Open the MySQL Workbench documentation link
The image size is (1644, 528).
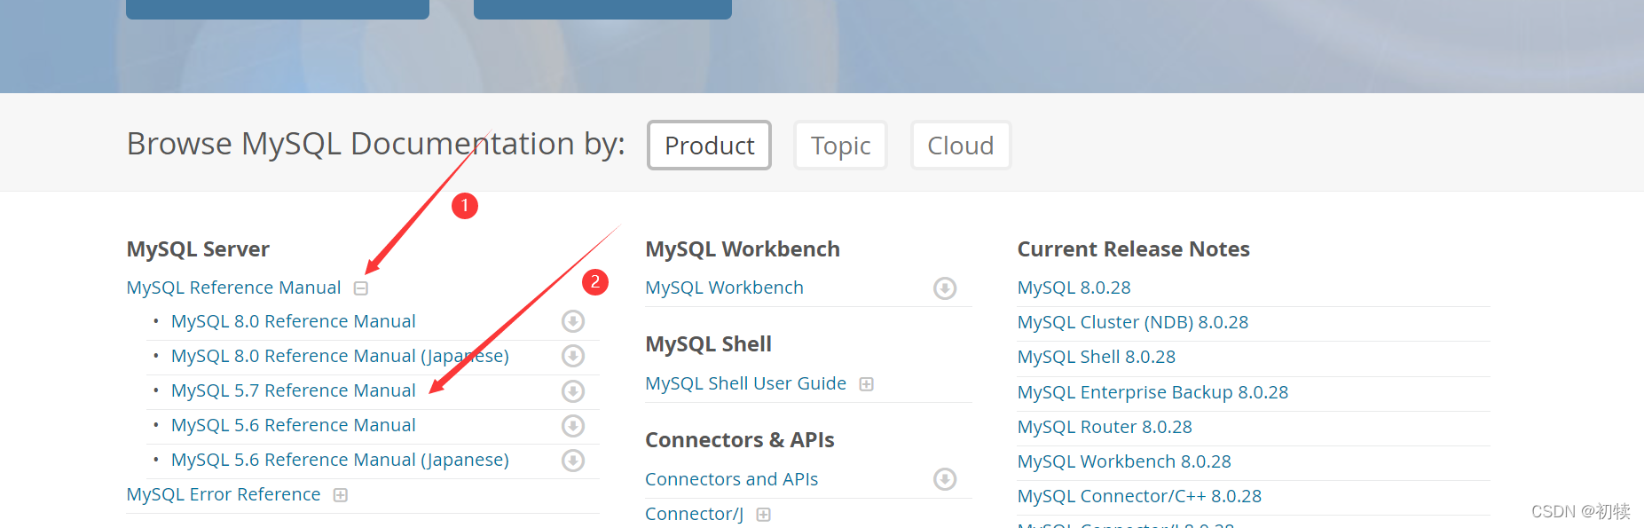[724, 288]
